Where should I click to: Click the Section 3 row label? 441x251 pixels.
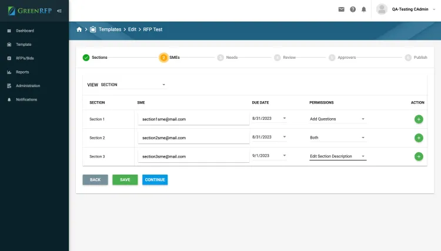click(97, 156)
